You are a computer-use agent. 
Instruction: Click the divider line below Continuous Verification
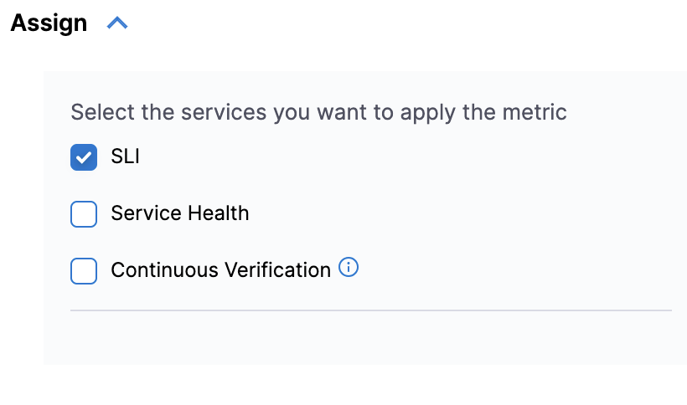pyautogui.click(x=370, y=310)
